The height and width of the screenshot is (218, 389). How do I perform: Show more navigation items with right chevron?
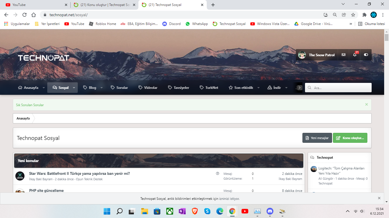[x=300, y=88]
